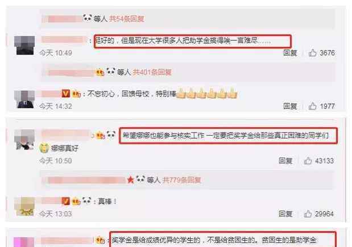The height and width of the screenshot is (247, 352).
Task: Tap thumbs-up icon next to 29964
Action: click(x=308, y=214)
